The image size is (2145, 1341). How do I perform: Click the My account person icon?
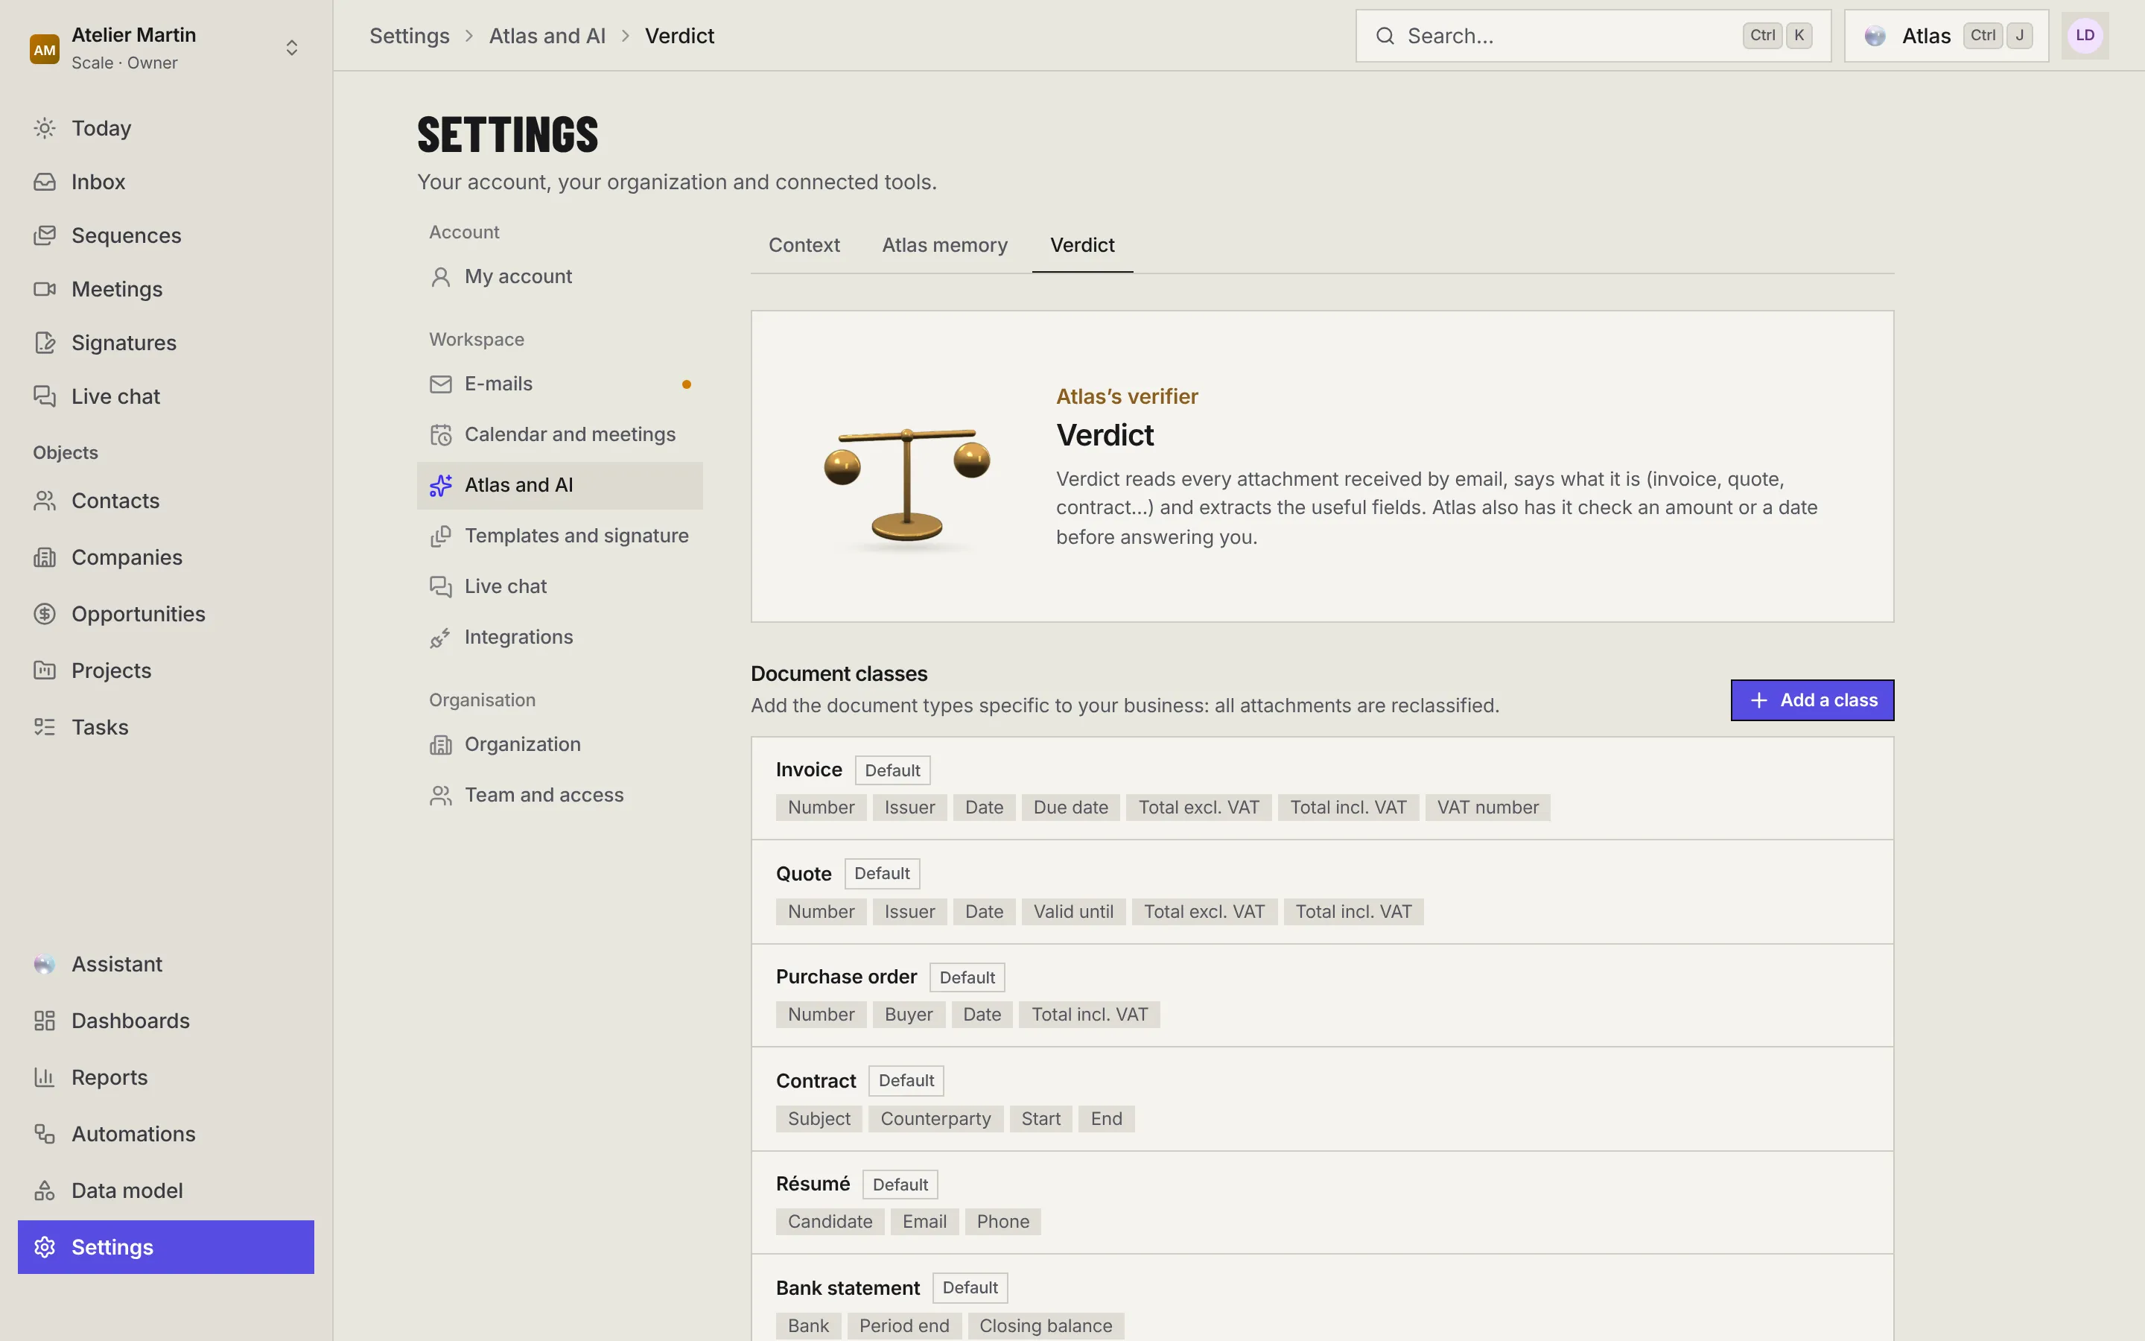point(440,276)
